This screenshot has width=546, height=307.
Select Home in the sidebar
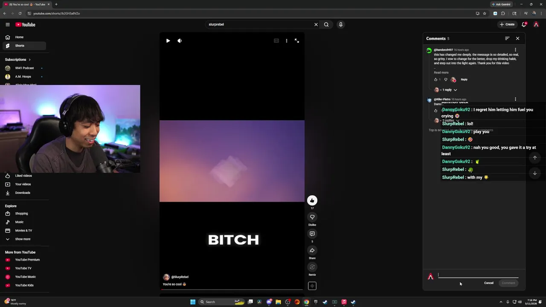pos(24,37)
